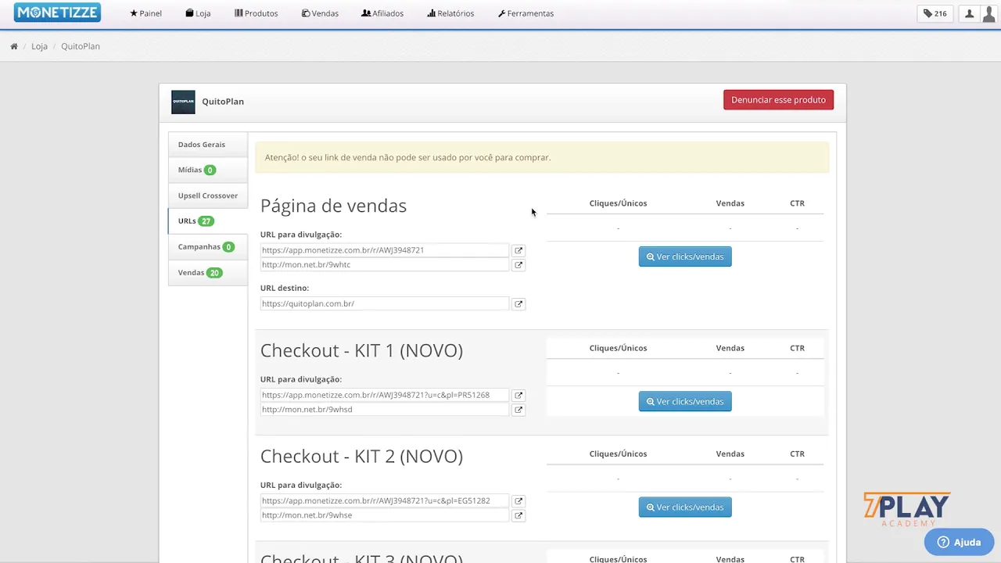
Task: Click the Página de vendas AWJ3948721 URL field
Action: 384,250
